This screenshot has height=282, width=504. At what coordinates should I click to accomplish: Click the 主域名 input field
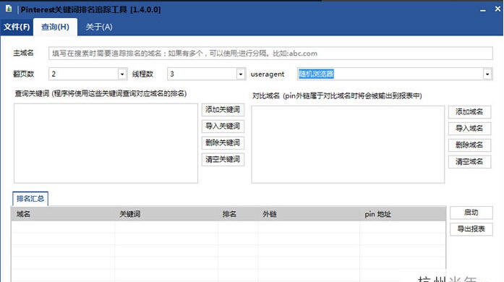pos(270,54)
